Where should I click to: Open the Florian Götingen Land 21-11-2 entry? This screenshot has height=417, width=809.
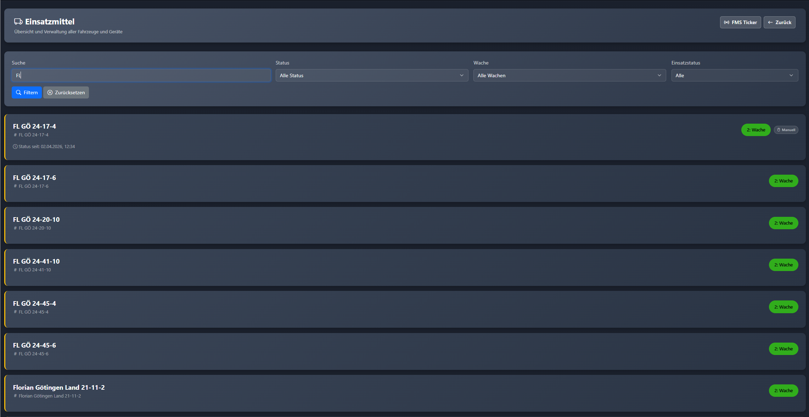click(59, 388)
